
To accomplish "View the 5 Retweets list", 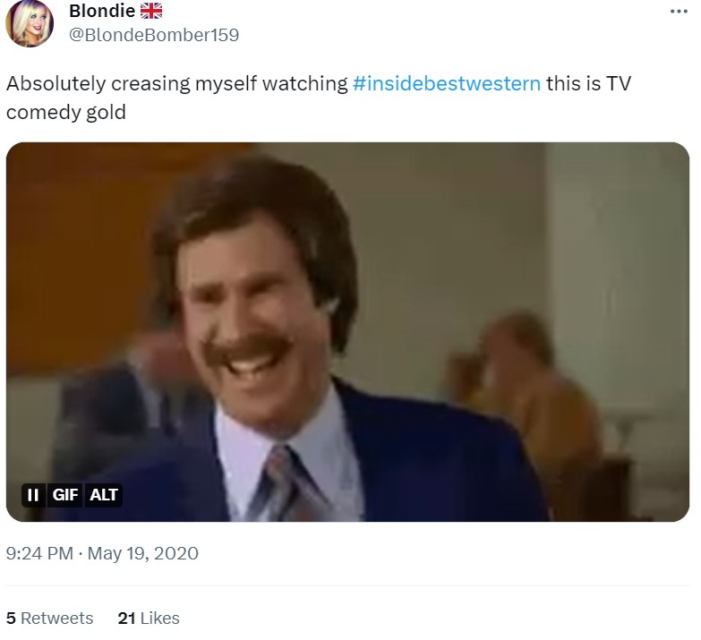I will coord(49,619).
